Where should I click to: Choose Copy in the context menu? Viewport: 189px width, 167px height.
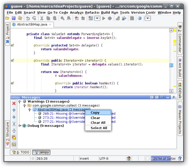(98, 112)
